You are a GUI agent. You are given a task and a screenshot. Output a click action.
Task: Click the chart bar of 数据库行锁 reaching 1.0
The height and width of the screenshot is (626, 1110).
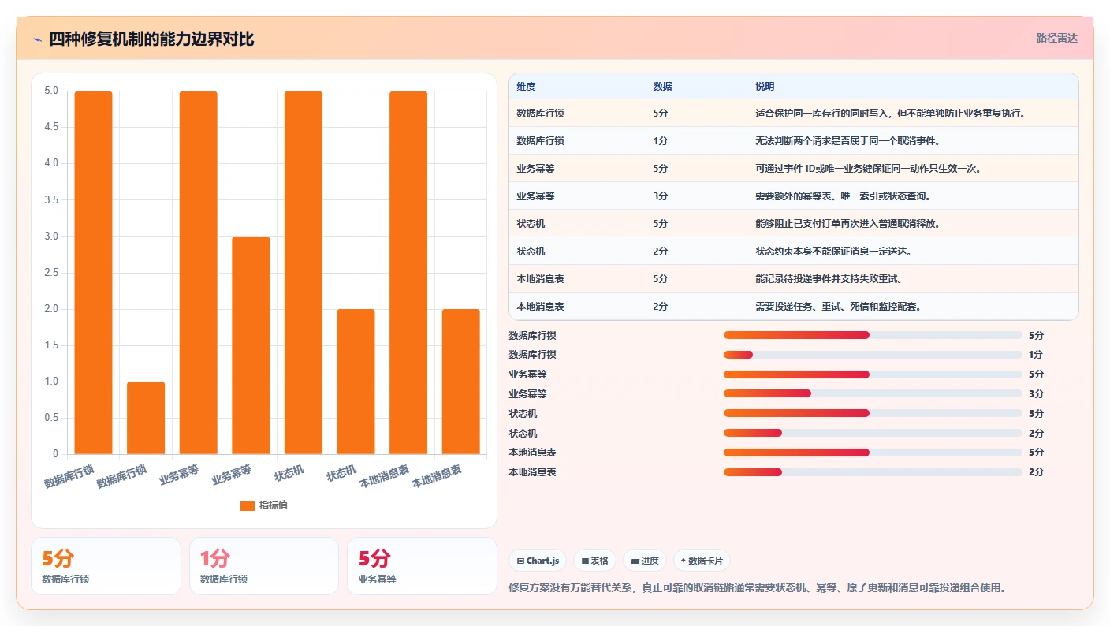tap(146, 418)
